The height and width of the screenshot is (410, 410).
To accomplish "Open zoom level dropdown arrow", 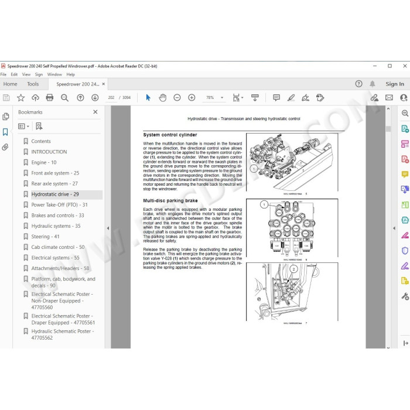I will [x=222, y=98].
